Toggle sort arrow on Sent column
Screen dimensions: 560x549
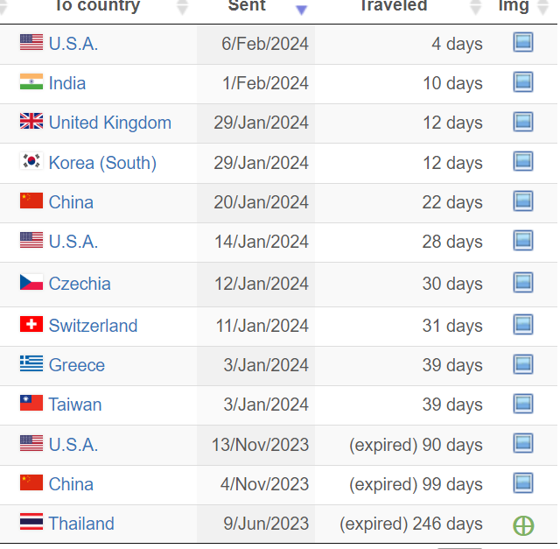pos(301,10)
